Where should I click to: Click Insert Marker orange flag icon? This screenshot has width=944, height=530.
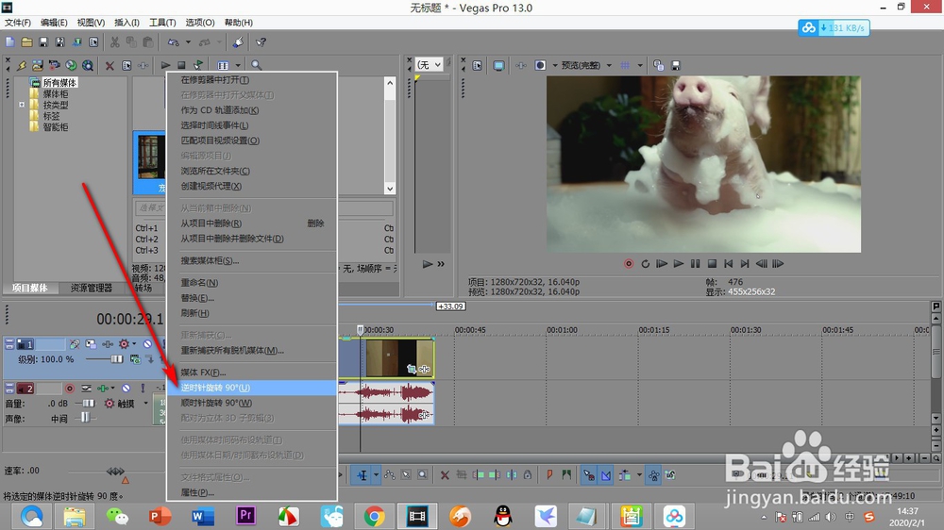click(549, 475)
